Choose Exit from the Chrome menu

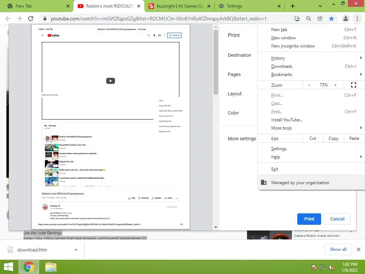pyautogui.click(x=311, y=169)
